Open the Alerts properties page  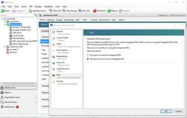pyautogui.click(x=67, y=45)
